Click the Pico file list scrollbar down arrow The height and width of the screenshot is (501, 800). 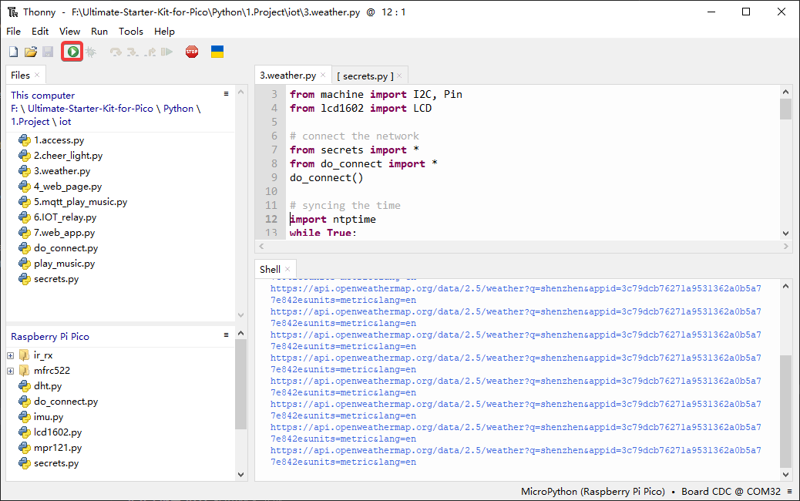240,474
